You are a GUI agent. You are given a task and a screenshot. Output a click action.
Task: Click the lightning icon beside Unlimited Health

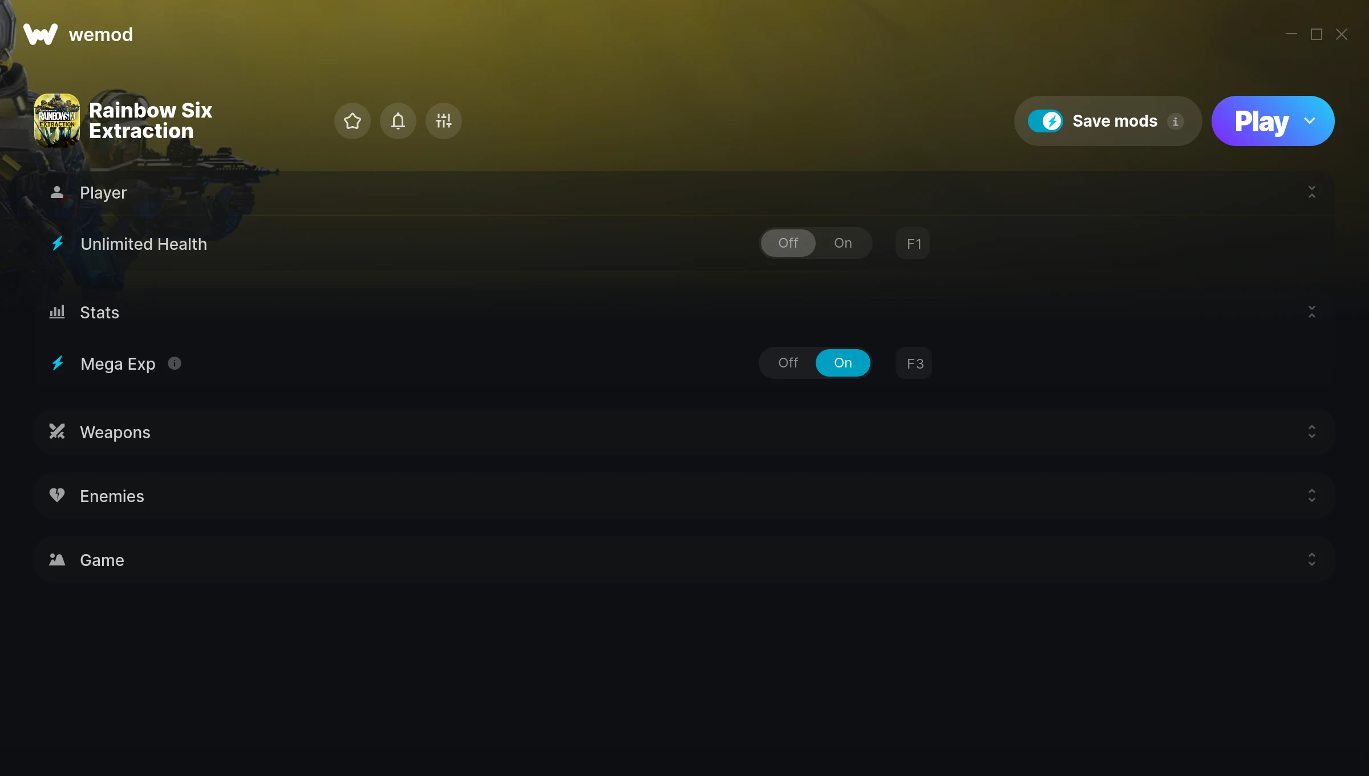pyautogui.click(x=58, y=244)
